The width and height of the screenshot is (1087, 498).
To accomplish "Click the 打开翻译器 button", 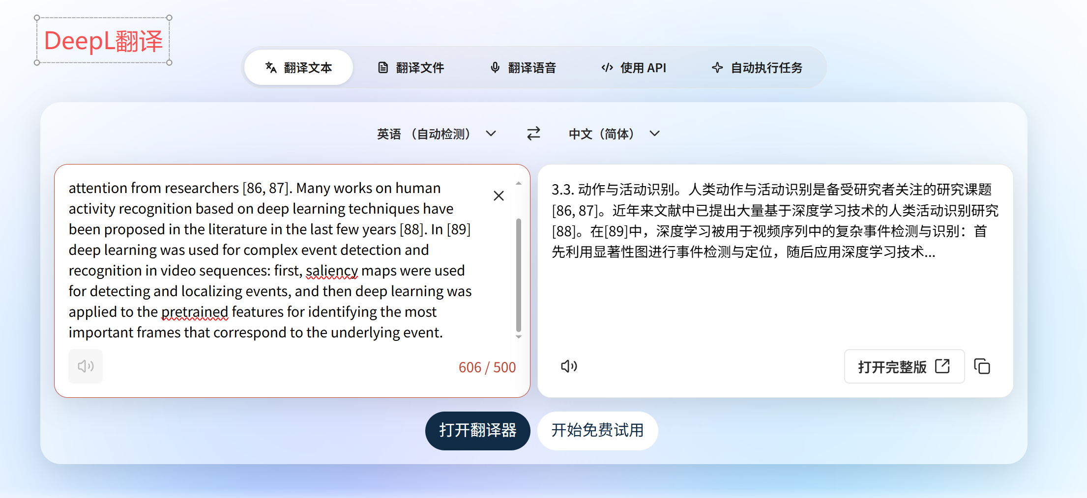I will click(477, 431).
